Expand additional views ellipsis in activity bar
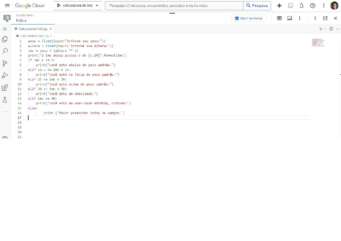This screenshot has width=341, height=241. coord(5,112)
